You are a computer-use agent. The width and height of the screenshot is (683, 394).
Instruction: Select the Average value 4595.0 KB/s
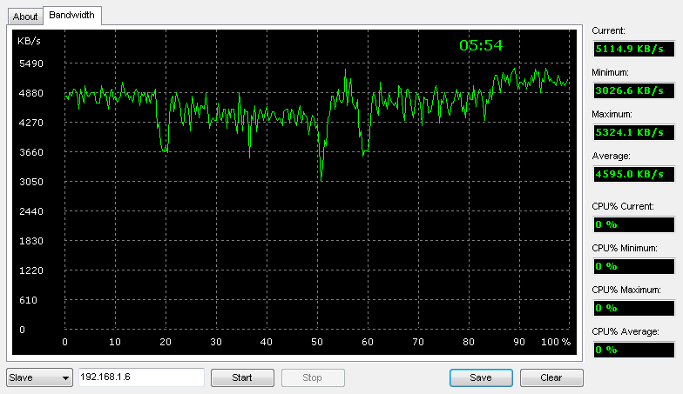[x=634, y=174]
